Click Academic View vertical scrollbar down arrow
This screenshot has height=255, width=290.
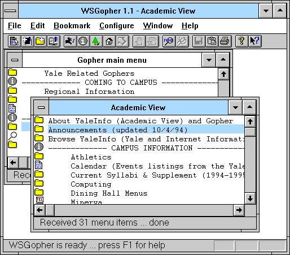click(250, 198)
